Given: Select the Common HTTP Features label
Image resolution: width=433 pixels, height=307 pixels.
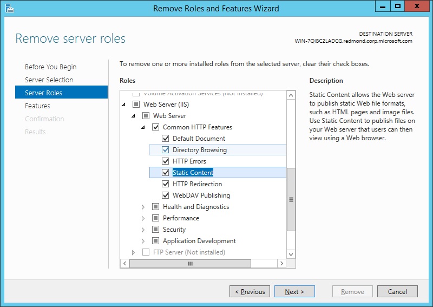Looking at the screenshot, I should (x=198, y=127).
